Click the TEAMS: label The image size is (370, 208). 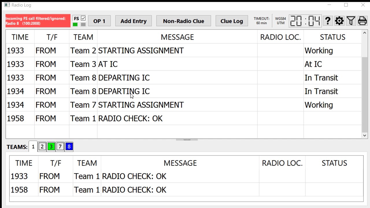pos(17,147)
